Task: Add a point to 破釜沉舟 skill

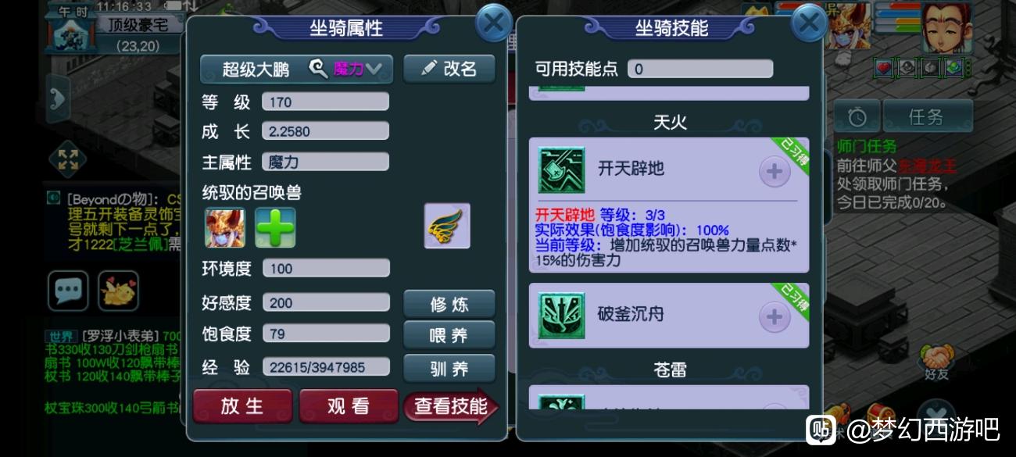Action: 775,316
